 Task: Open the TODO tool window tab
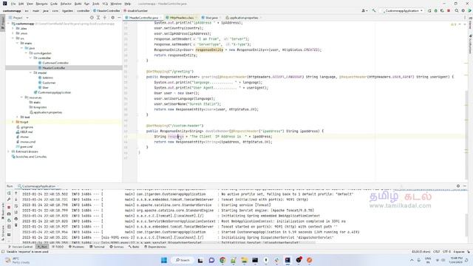pos(58,247)
